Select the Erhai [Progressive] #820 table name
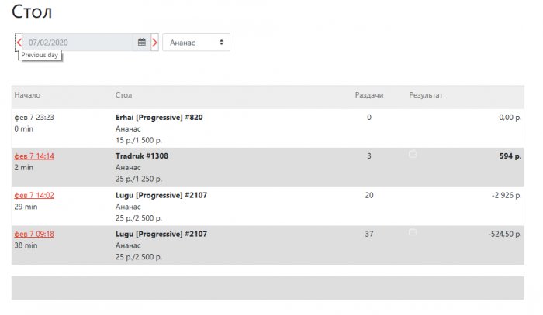This screenshot has height=315, width=543. pos(159,118)
